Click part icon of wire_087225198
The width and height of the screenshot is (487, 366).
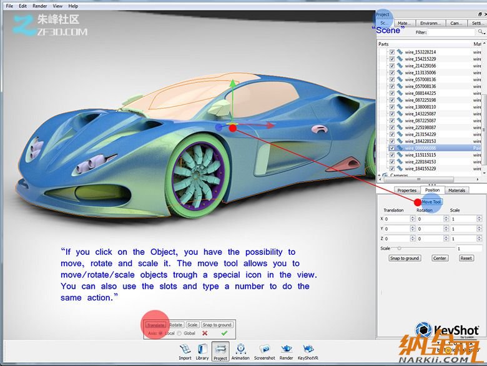point(400,100)
